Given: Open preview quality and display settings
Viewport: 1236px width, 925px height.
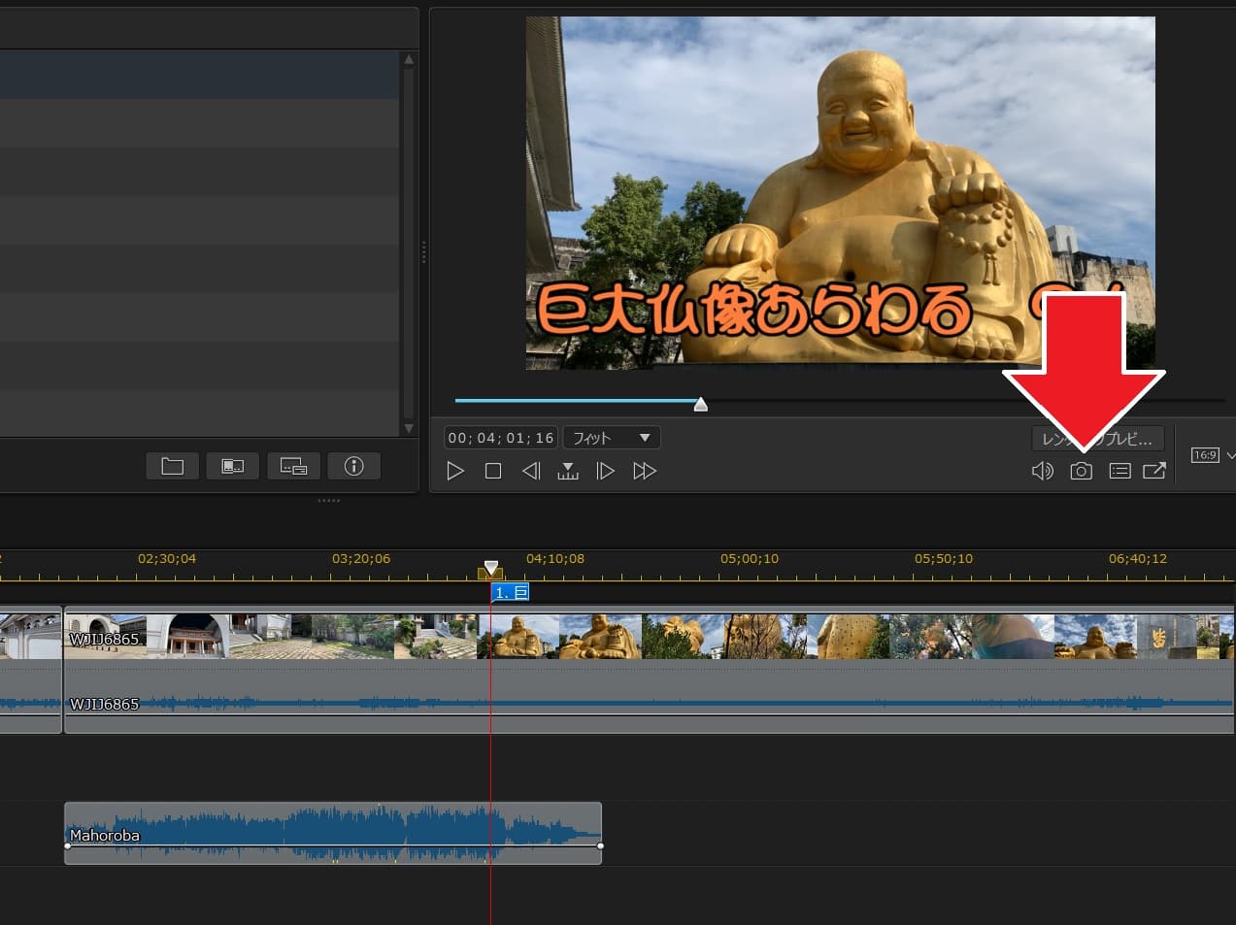Looking at the screenshot, I should 1119,471.
